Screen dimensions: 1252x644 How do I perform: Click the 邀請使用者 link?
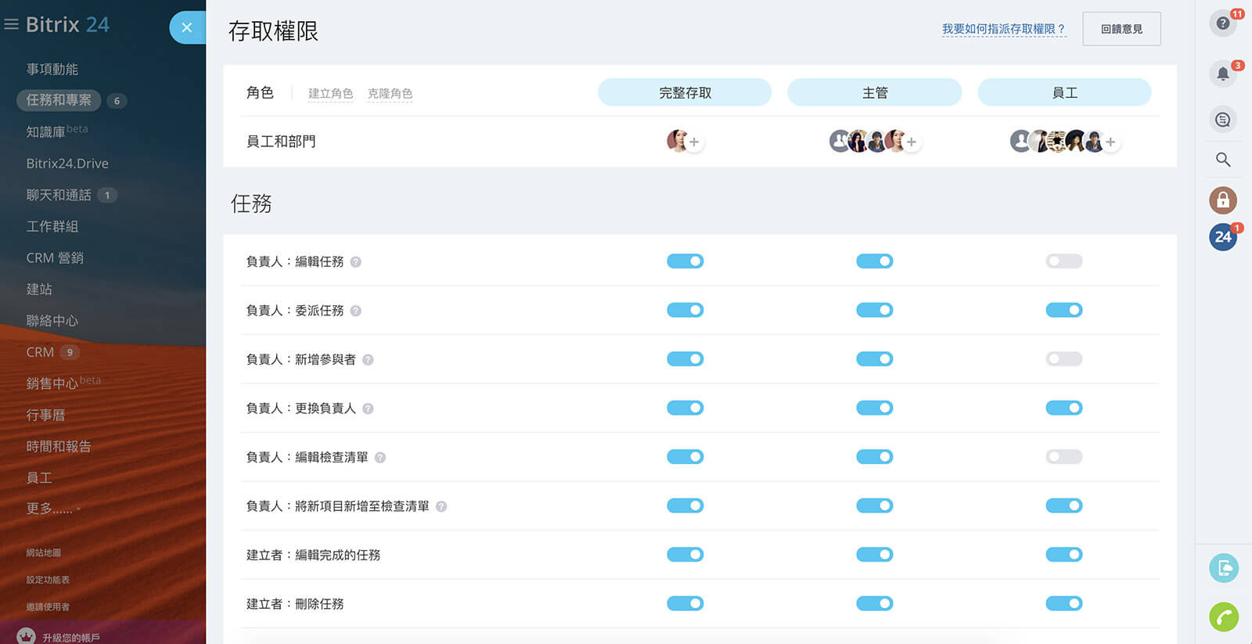pos(48,606)
